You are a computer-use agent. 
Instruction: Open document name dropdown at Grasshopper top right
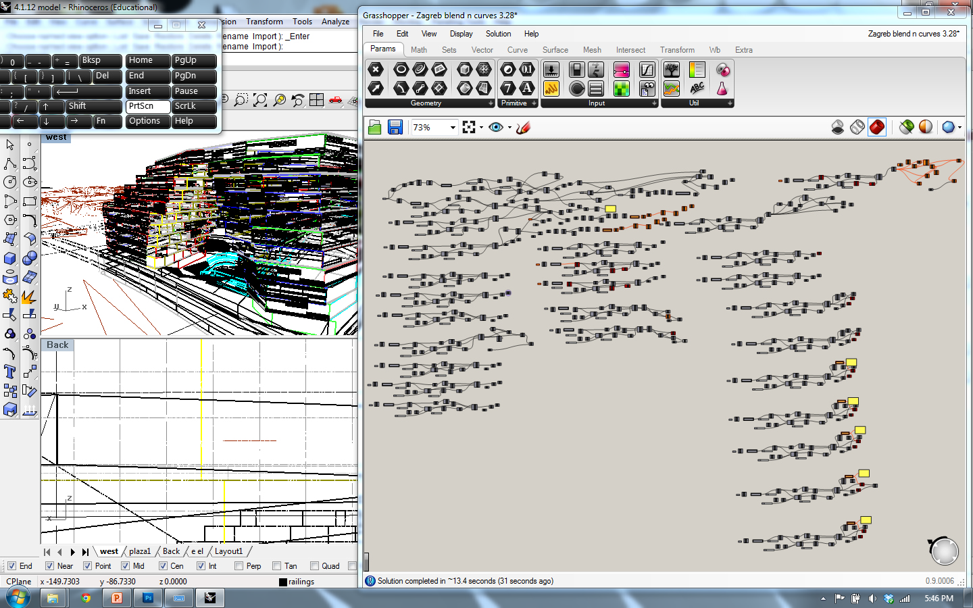(x=913, y=34)
